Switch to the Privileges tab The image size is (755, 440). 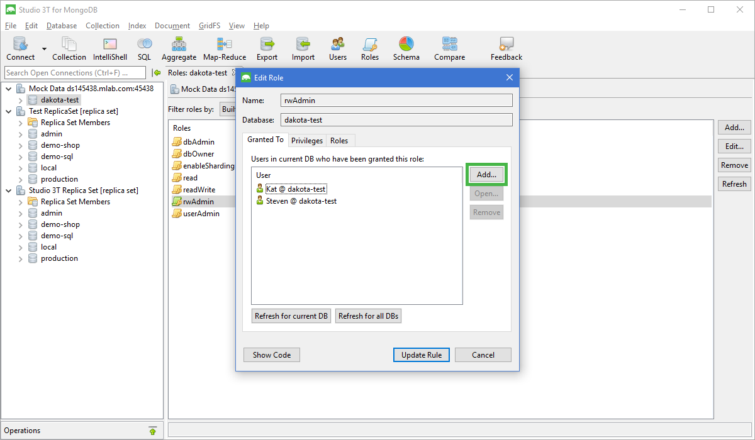(x=306, y=140)
